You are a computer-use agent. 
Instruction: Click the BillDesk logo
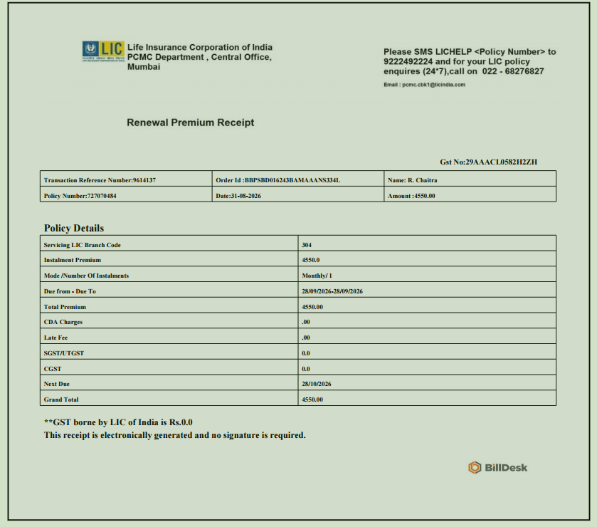[x=497, y=468]
